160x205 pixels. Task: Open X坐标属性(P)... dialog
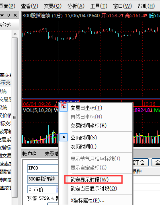click(87, 201)
